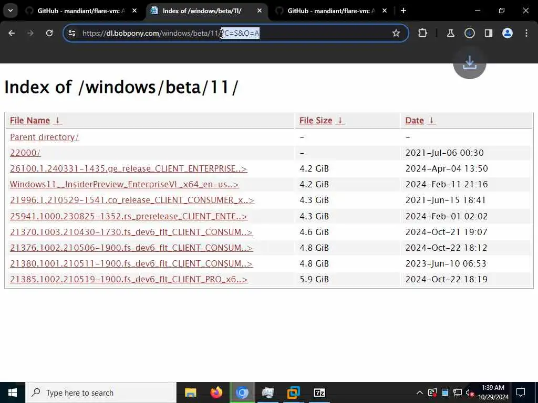Screen dimensions: 538x403
Task: Open the Extensions puzzle icon
Action: click(423, 33)
